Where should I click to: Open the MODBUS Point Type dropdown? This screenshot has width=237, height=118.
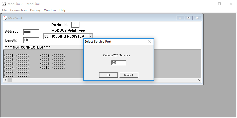pyautogui.click(x=90, y=36)
